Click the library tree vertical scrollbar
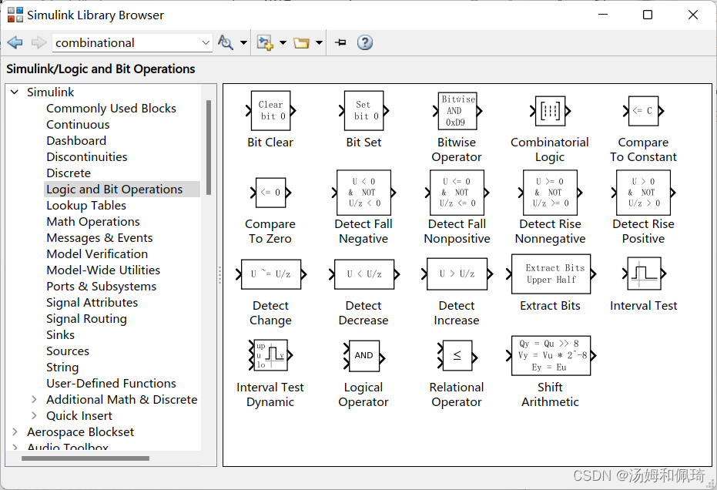The width and height of the screenshot is (717, 490). [x=209, y=148]
